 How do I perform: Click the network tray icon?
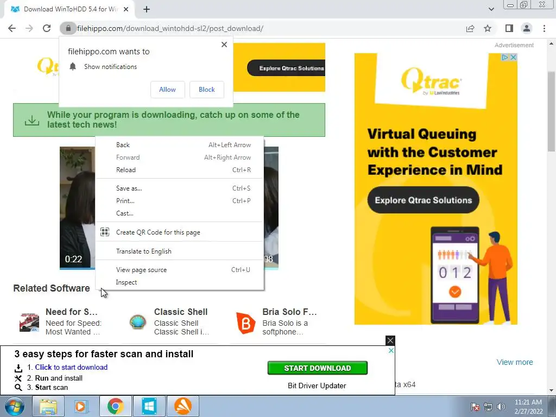point(488,407)
